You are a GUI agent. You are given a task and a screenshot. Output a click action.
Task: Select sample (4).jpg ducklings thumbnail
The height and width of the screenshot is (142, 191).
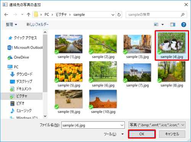(172, 43)
